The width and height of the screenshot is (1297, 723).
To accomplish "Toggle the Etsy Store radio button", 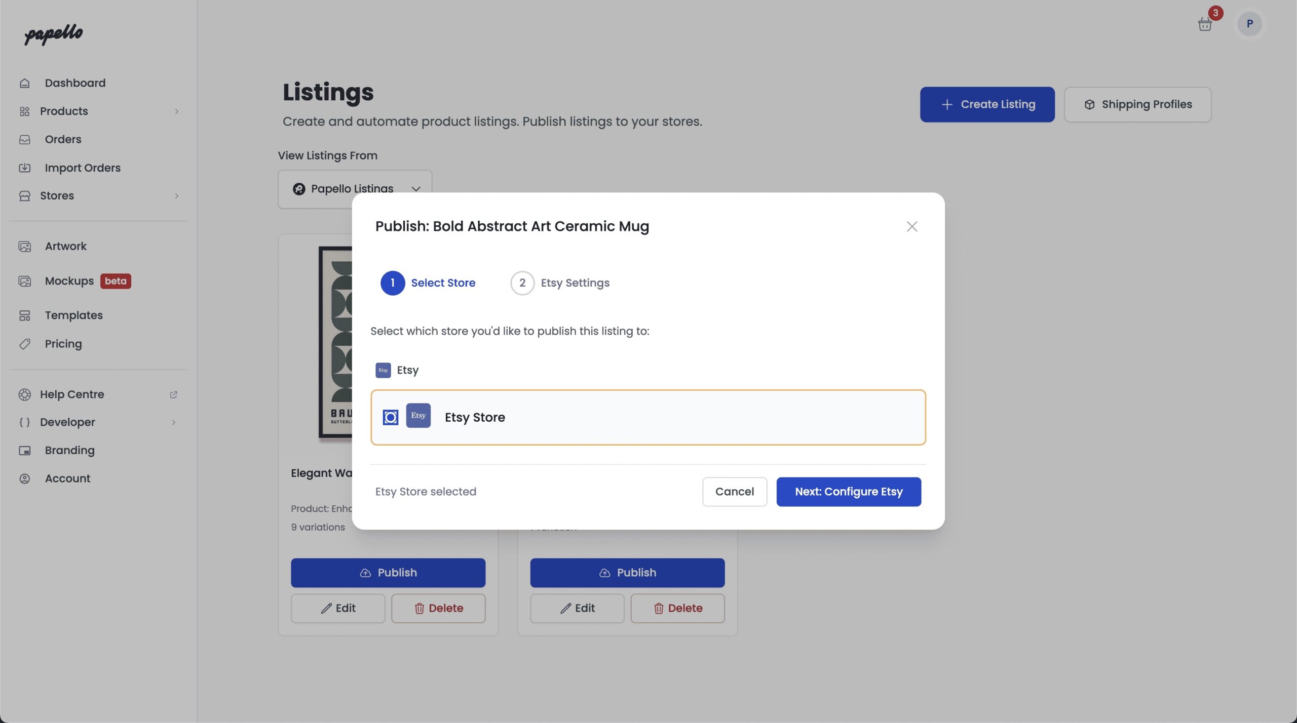I will click(x=390, y=417).
